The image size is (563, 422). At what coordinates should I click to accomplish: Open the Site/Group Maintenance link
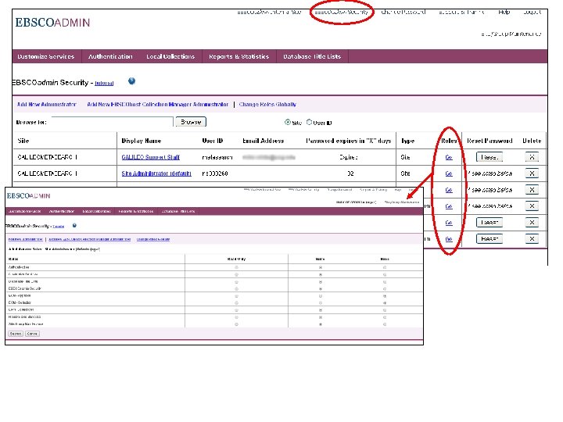click(x=511, y=34)
